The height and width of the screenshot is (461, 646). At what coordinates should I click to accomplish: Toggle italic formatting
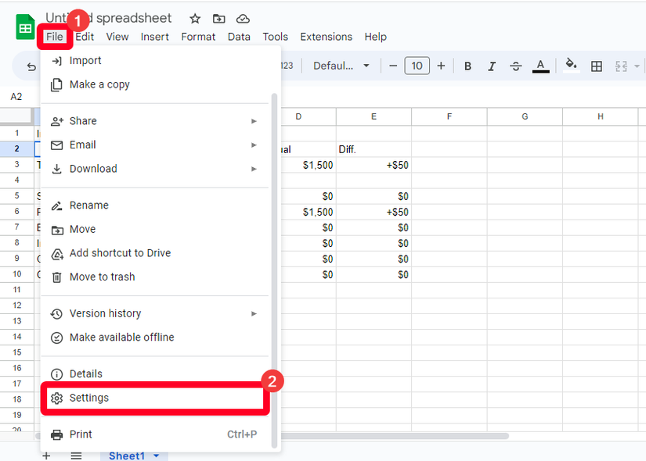click(492, 66)
